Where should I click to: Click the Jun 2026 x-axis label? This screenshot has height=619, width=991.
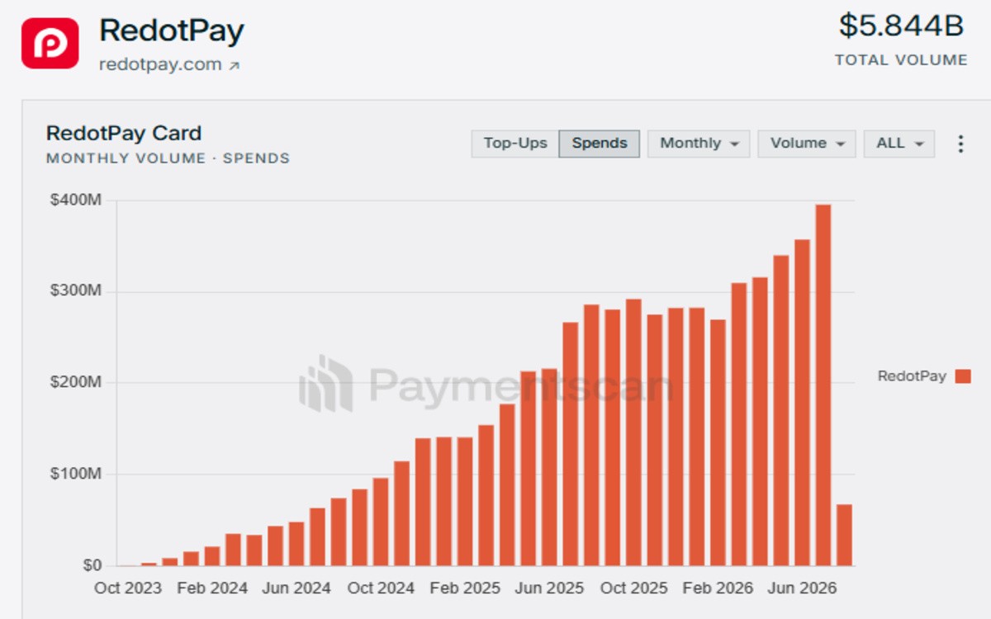[802, 588]
